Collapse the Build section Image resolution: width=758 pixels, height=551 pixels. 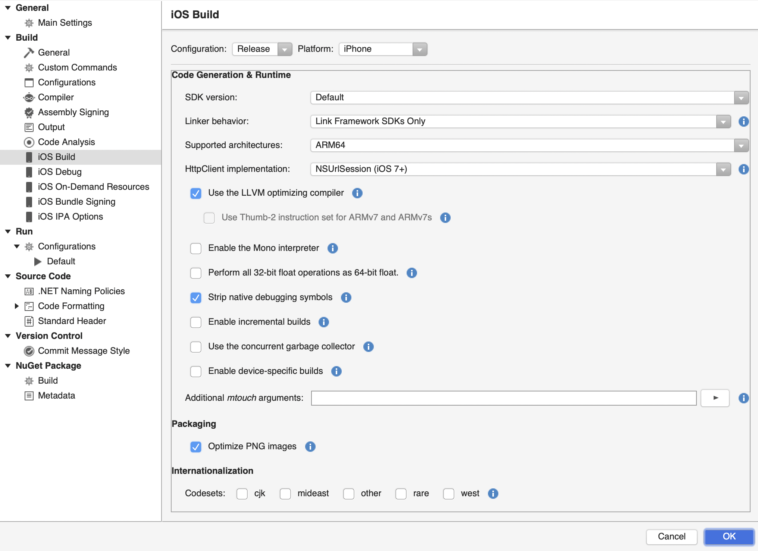tap(8, 38)
